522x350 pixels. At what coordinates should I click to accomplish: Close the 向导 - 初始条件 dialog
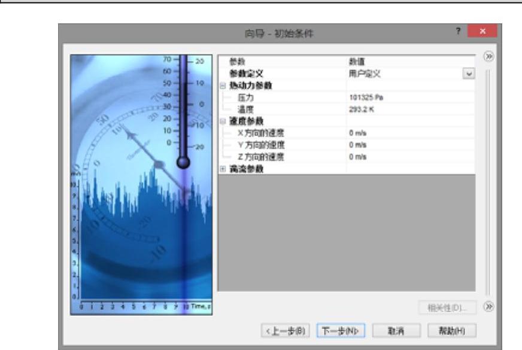(x=482, y=31)
